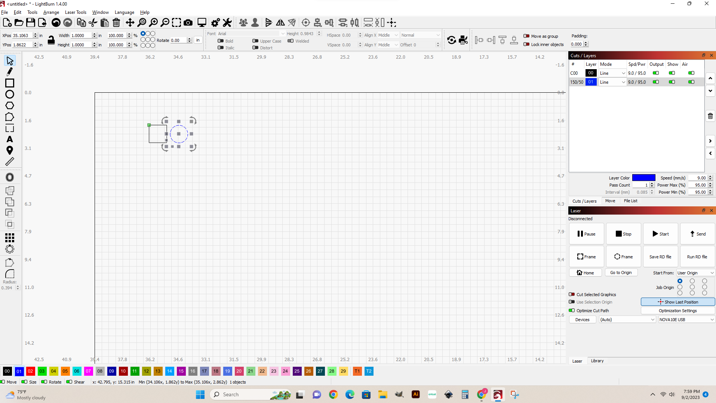Pick the red 02 palette color

coord(30,371)
